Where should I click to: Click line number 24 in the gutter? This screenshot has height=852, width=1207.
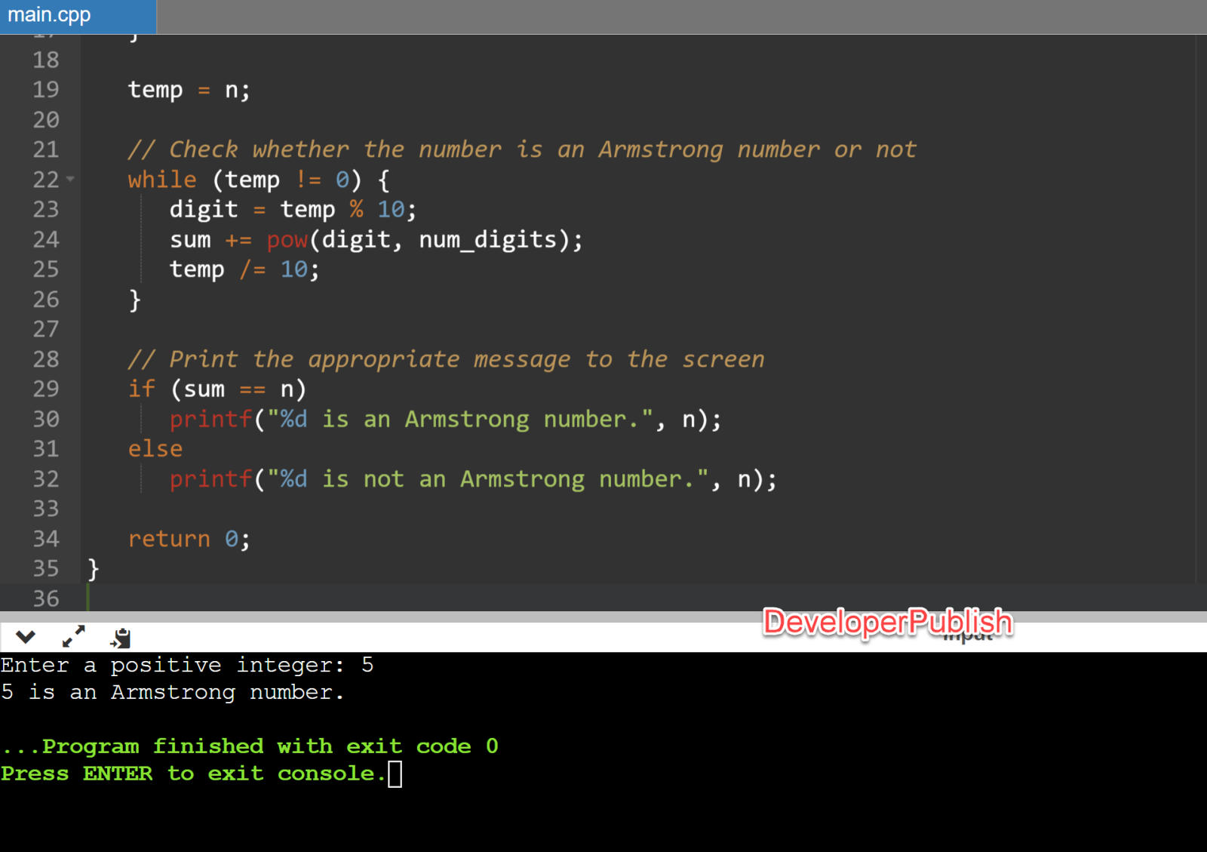pos(45,240)
